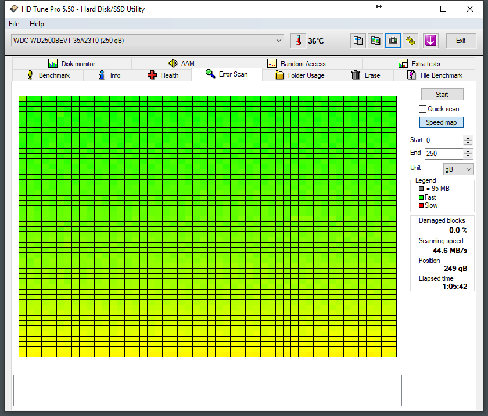Open the File menu
This screenshot has height=416, width=488.
[x=14, y=24]
